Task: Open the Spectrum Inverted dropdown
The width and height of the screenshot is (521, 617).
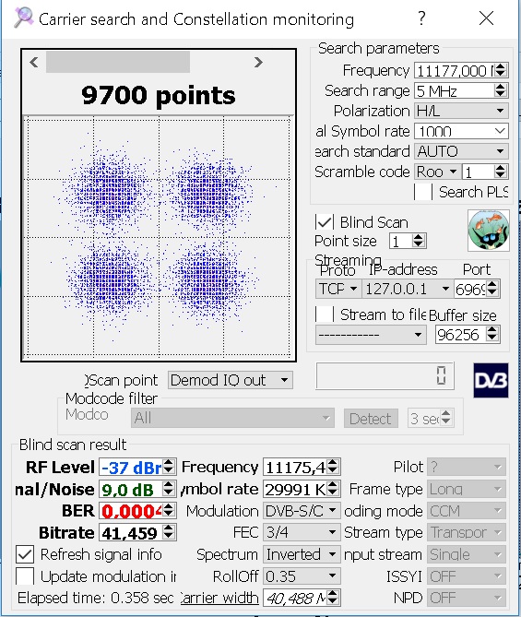Action: click(302, 554)
